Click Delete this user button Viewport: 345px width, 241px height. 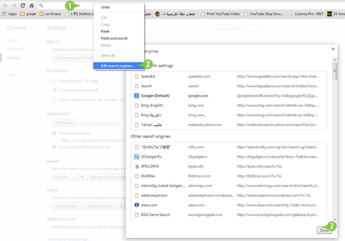100,207
